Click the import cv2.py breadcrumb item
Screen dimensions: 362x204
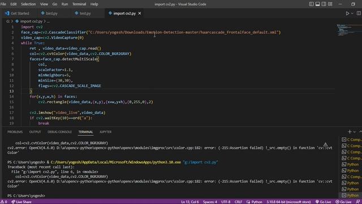[31, 22]
